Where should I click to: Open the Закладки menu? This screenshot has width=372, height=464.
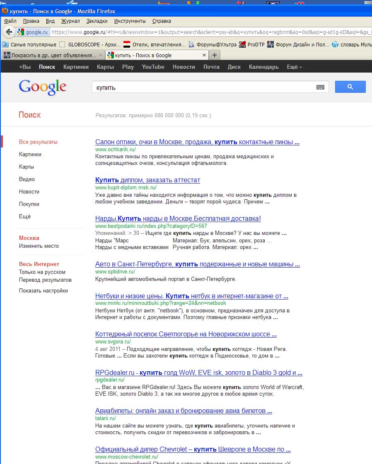pos(97,21)
